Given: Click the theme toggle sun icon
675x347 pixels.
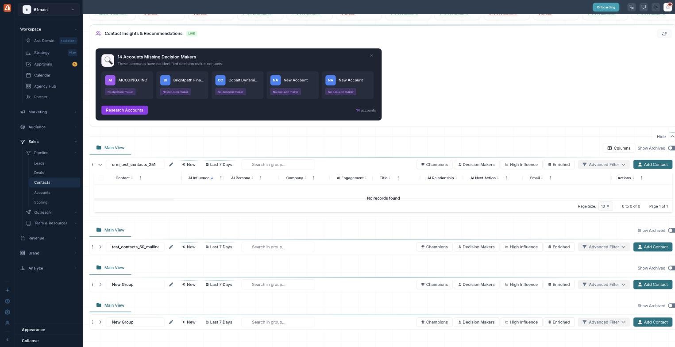Looking at the screenshot, I should click(x=656, y=7).
